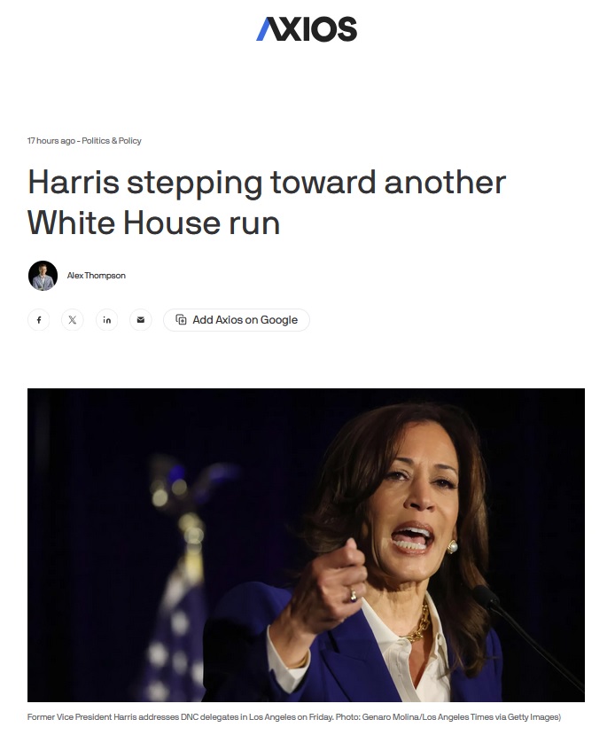The image size is (615, 735).
Task: Share the article on X
Action: pyautogui.click(x=73, y=320)
